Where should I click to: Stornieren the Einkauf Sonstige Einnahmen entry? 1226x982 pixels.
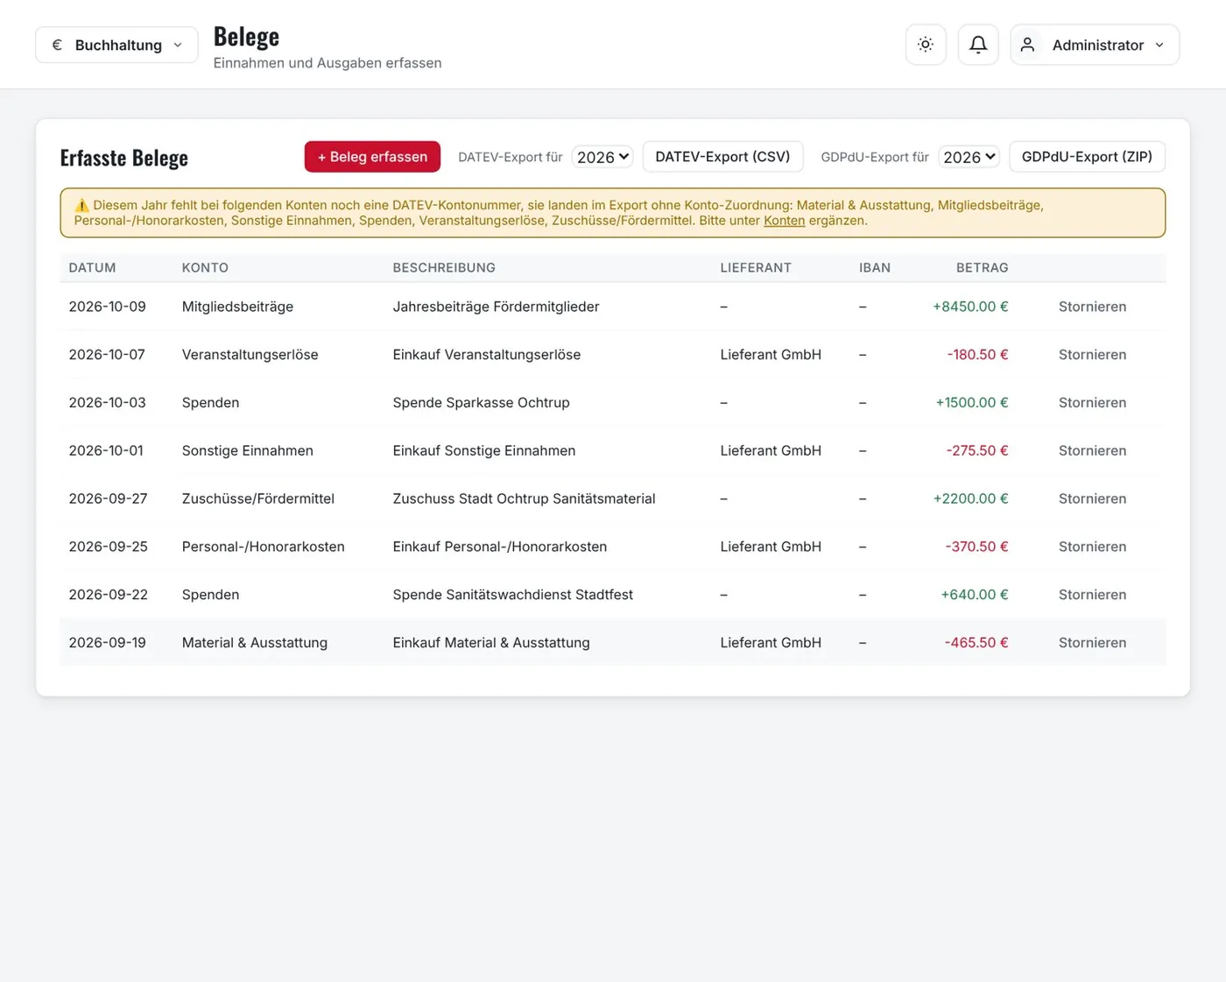click(1092, 451)
